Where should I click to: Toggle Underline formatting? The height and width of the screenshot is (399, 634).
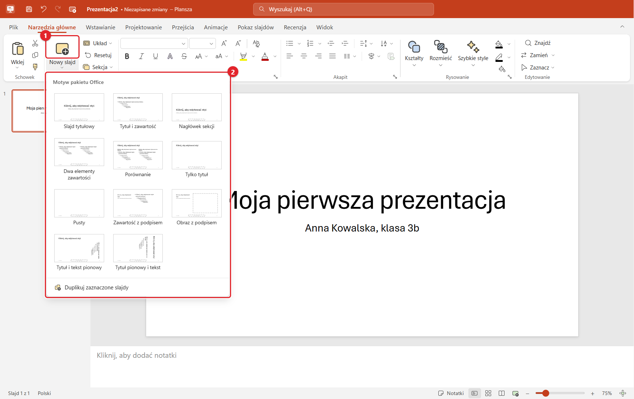click(x=156, y=56)
